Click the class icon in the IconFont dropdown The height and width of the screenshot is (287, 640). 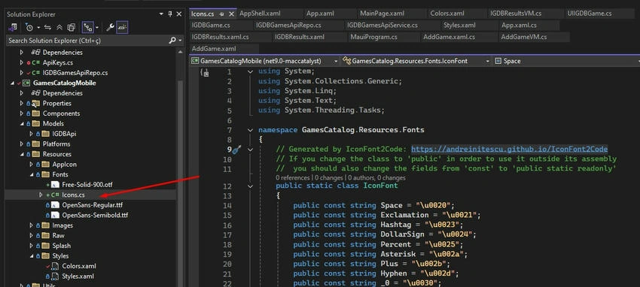coord(347,61)
